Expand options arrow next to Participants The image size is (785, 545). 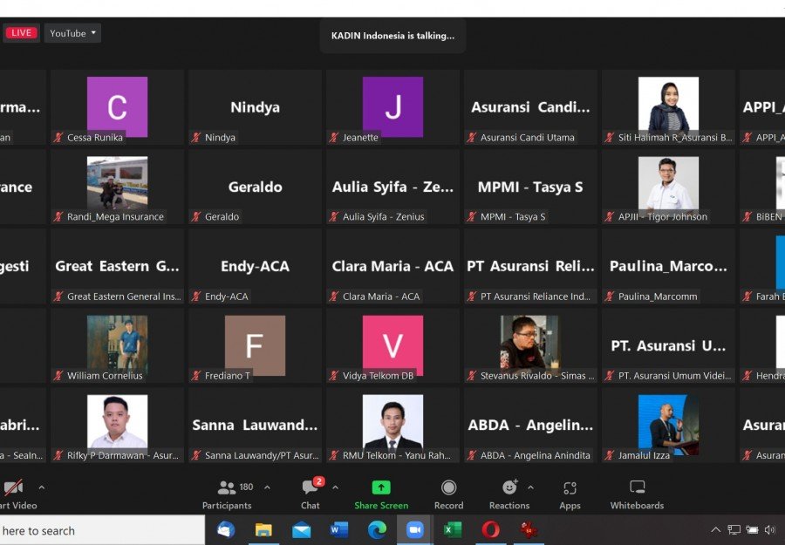[x=268, y=487]
